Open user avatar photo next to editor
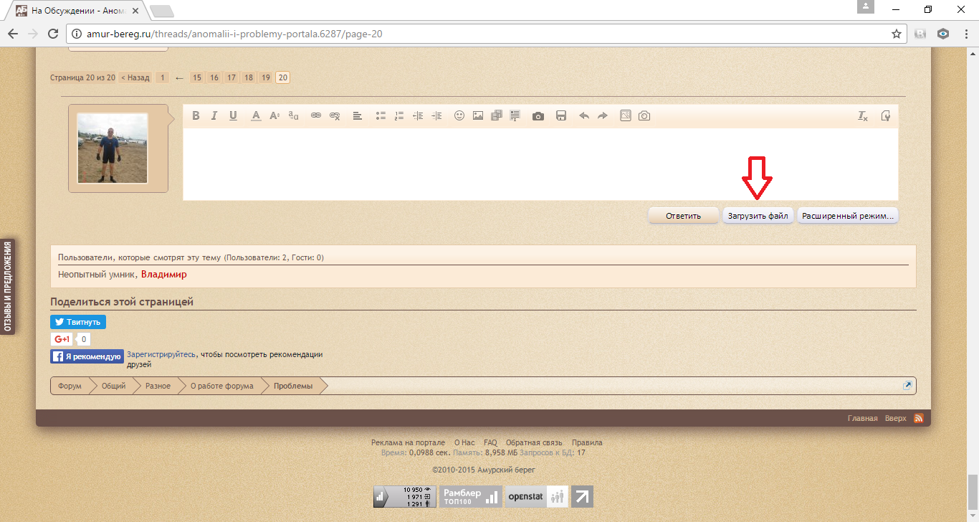 coord(113,148)
